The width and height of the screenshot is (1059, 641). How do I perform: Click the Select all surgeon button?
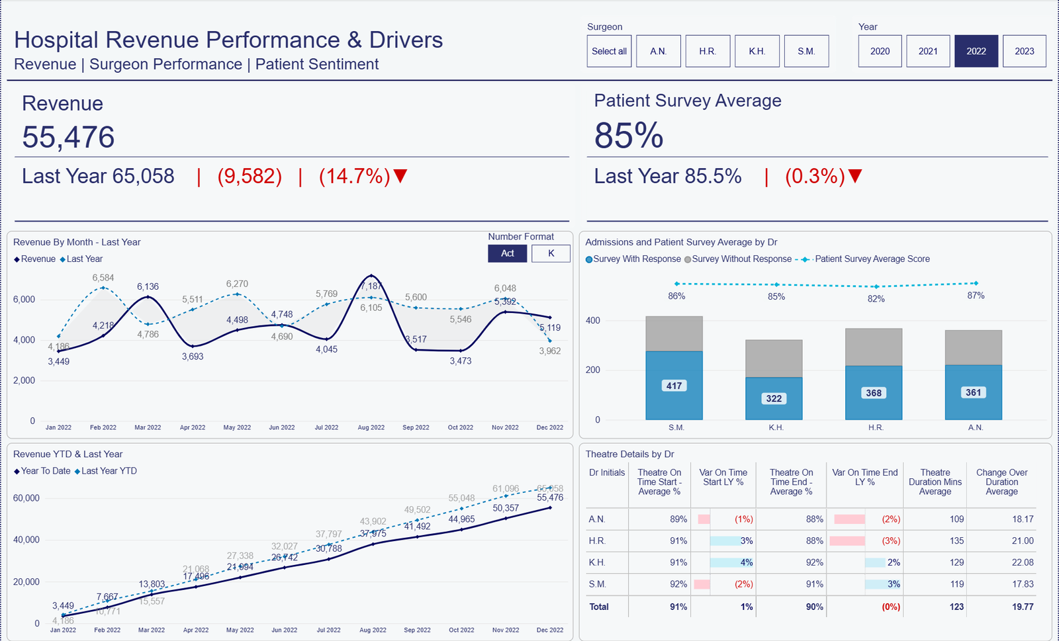click(609, 51)
